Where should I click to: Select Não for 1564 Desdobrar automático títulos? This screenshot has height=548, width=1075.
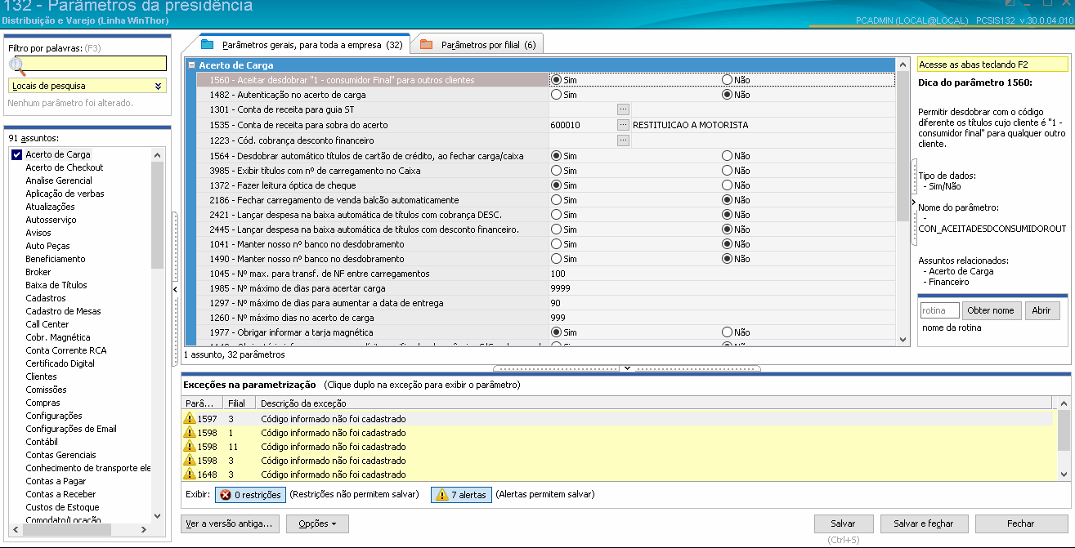point(727,156)
